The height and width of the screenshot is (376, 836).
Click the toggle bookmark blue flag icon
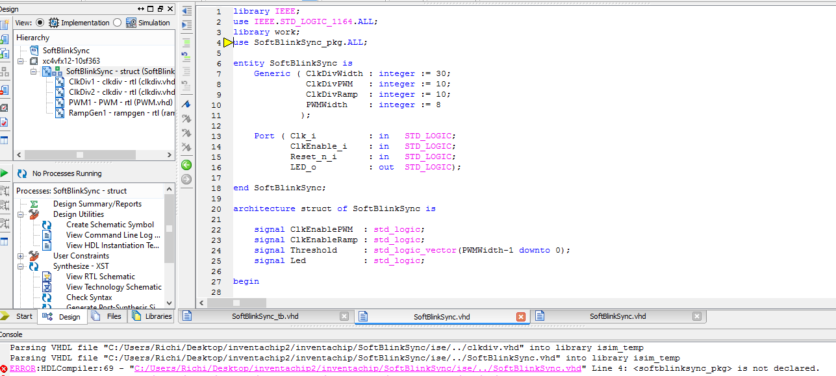point(186,104)
